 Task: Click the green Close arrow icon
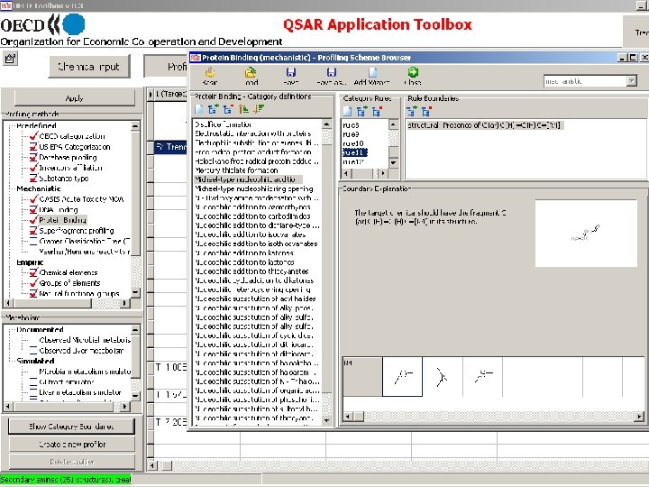point(413,72)
